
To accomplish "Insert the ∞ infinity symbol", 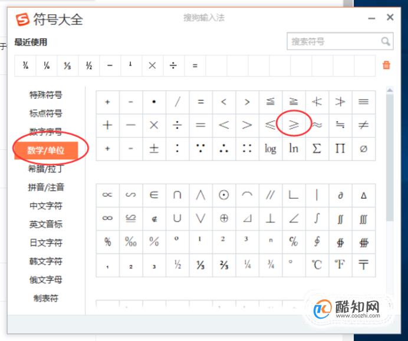I will [107, 218].
